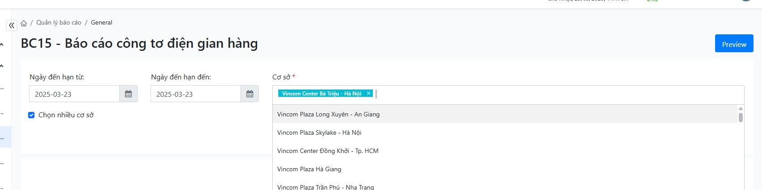Uncheck the Chọn nhiều cơ sở checkbox
The width and height of the screenshot is (762, 190).
point(31,115)
